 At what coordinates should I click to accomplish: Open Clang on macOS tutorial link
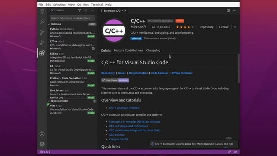pos(119,139)
